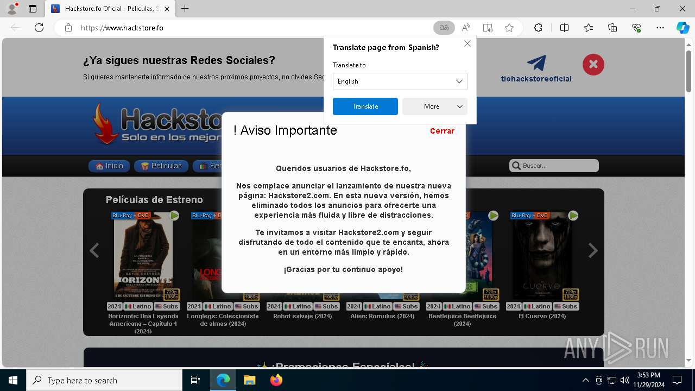Open Microsoft Edge on taskbar

coord(223,380)
